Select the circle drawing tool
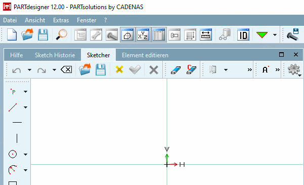This screenshot has height=185, width=304. pyautogui.click(x=13, y=154)
